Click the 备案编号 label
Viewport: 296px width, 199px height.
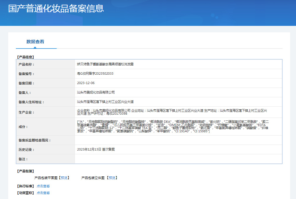26,74
